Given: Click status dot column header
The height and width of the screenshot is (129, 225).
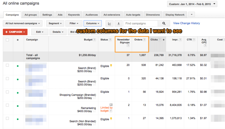Looking at the screenshot, I should (x=18, y=40).
